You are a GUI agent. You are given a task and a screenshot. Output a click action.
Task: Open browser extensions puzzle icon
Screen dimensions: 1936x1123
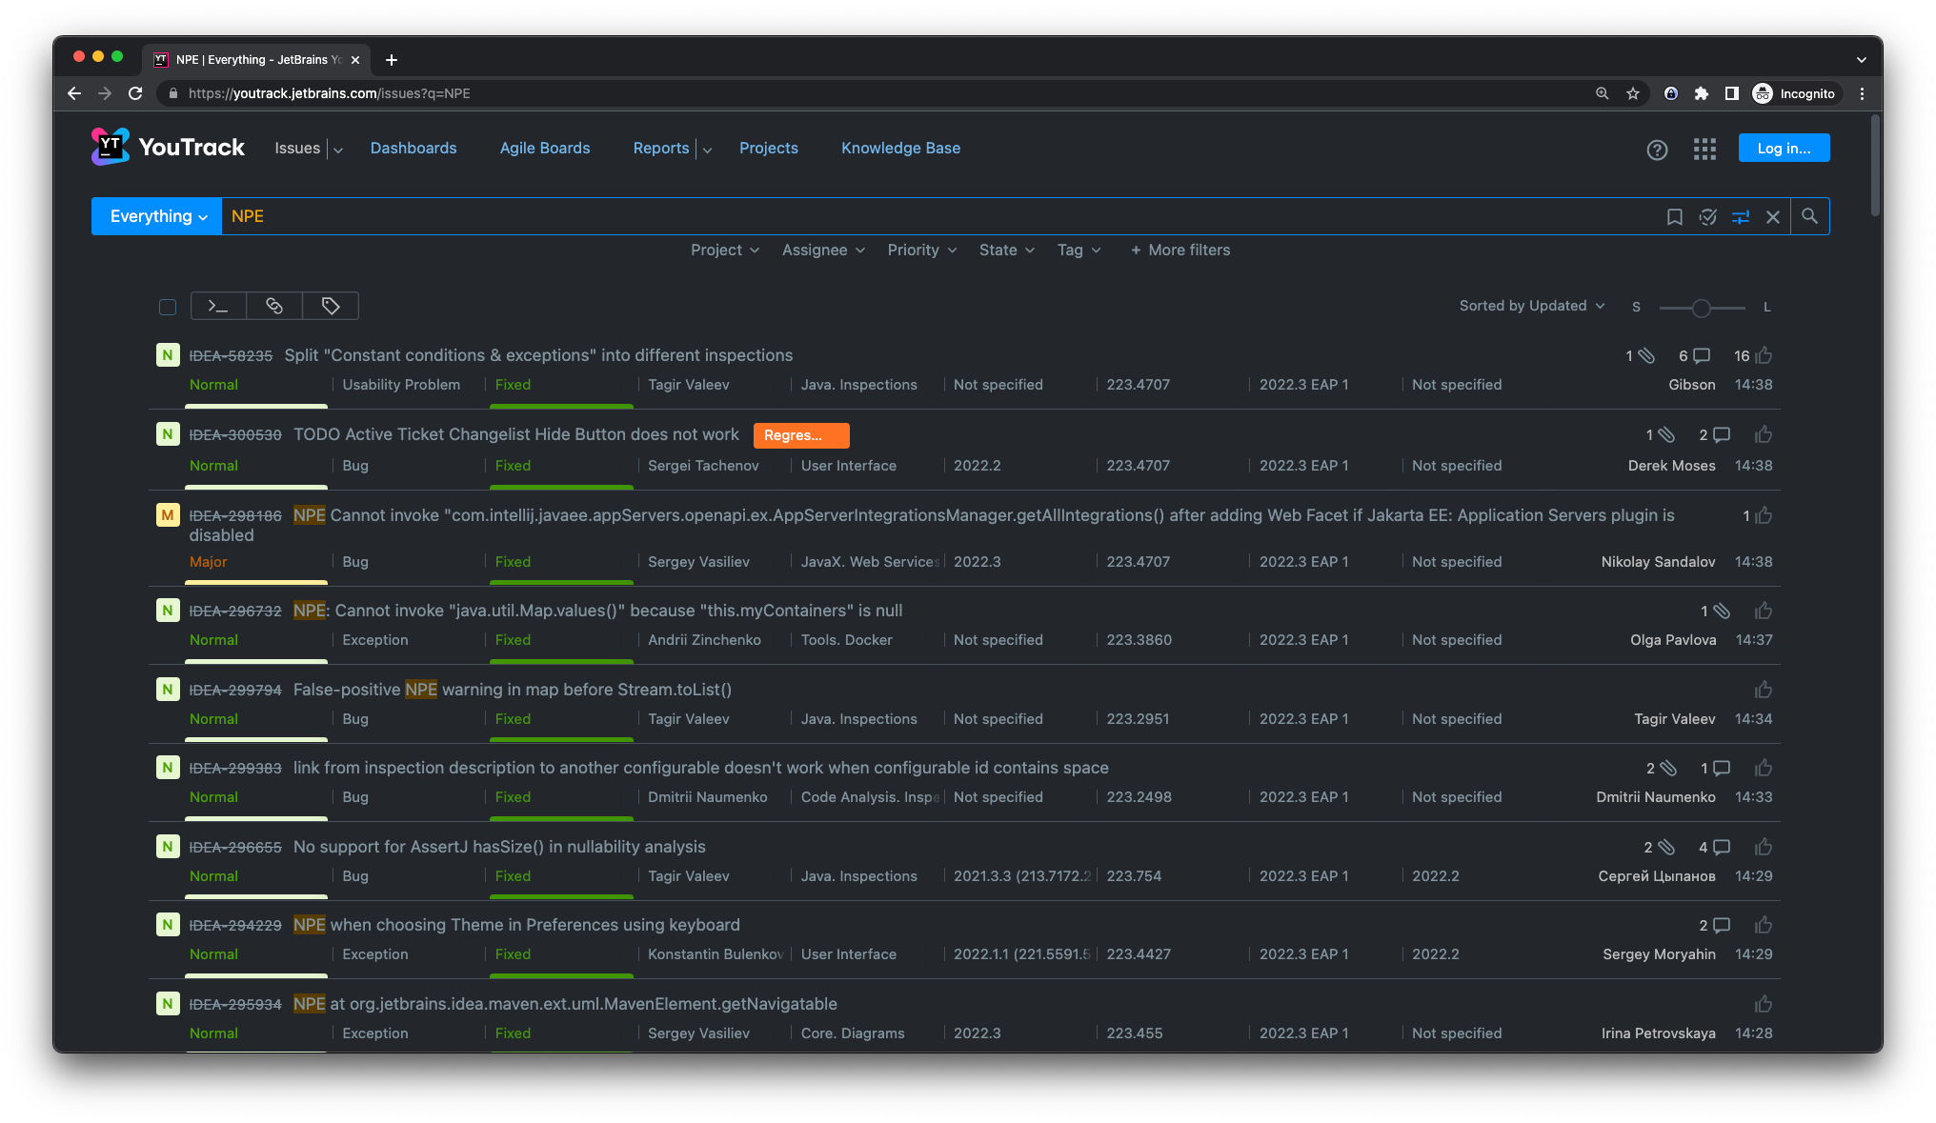[x=1702, y=93]
